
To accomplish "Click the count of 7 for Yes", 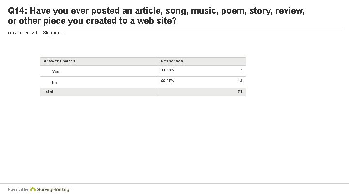I will (x=240, y=70).
